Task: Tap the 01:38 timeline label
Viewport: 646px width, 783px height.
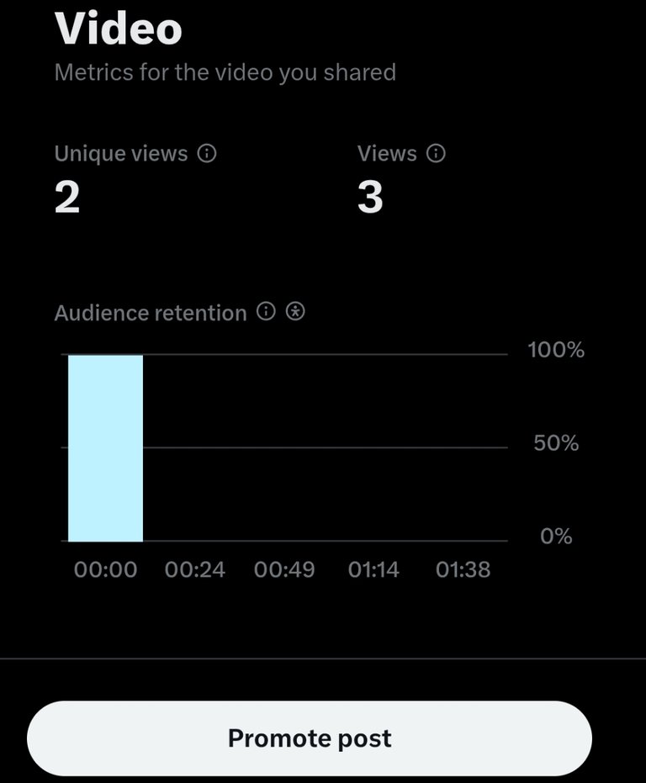Action: pyautogui.click(x=463, y=569)
